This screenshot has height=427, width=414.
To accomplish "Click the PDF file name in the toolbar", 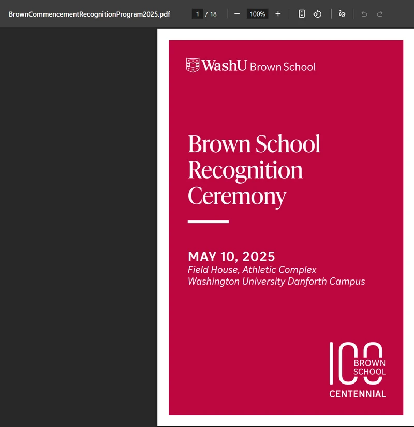I will point(90,14).
